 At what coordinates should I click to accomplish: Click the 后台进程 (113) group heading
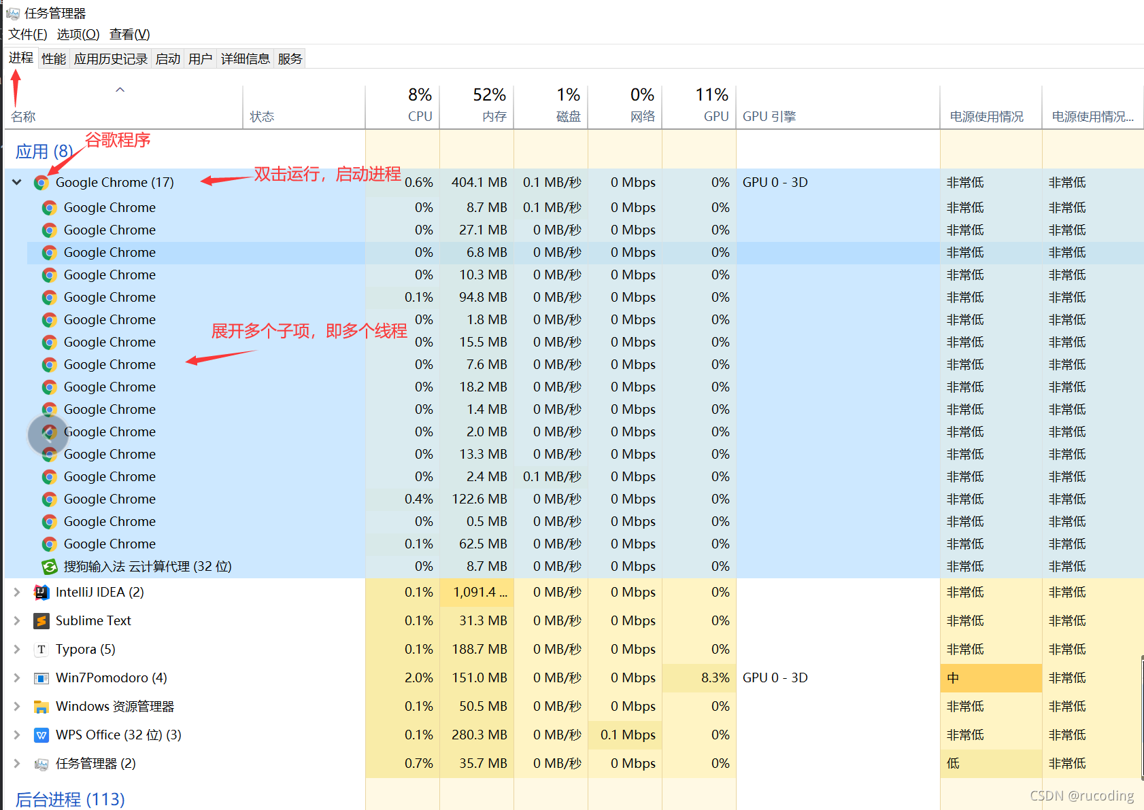coord(70,799)
